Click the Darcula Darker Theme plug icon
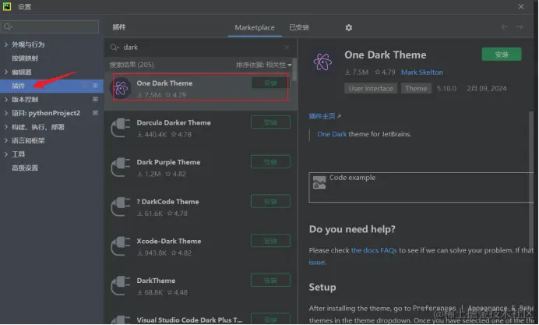This screenshot has width=539, height=325. point(121,128)
